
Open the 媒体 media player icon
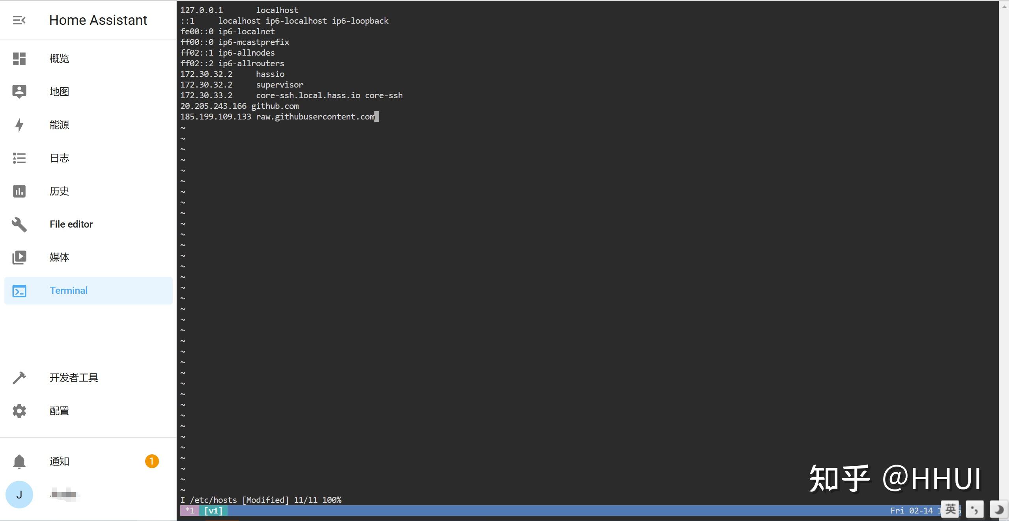tap(19, 258)
